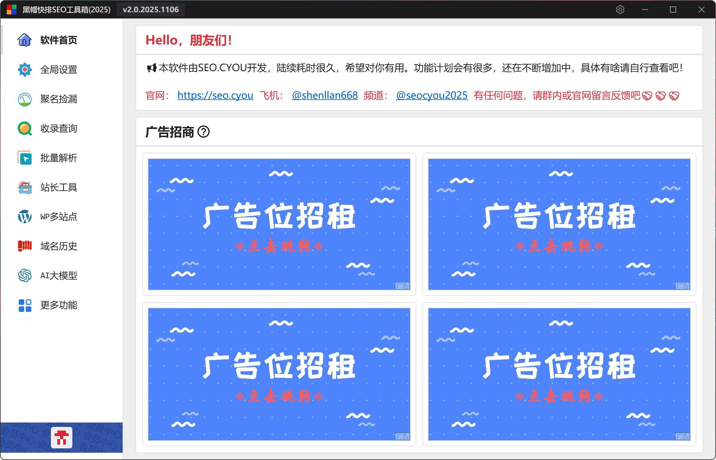Click the question mark beside 广告招商
The height and width of the screenshot is (460, 716).
pos(204,132)
